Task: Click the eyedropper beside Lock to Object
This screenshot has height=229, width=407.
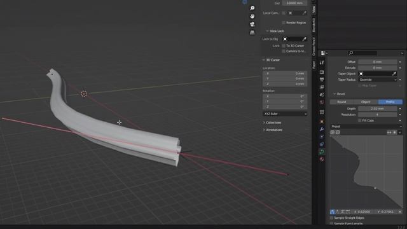Action: click(304, 39)
